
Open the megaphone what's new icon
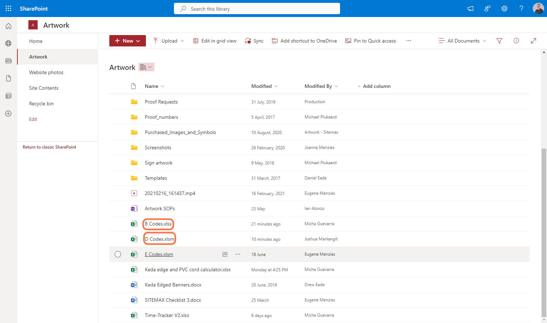(x=470, y=9)
